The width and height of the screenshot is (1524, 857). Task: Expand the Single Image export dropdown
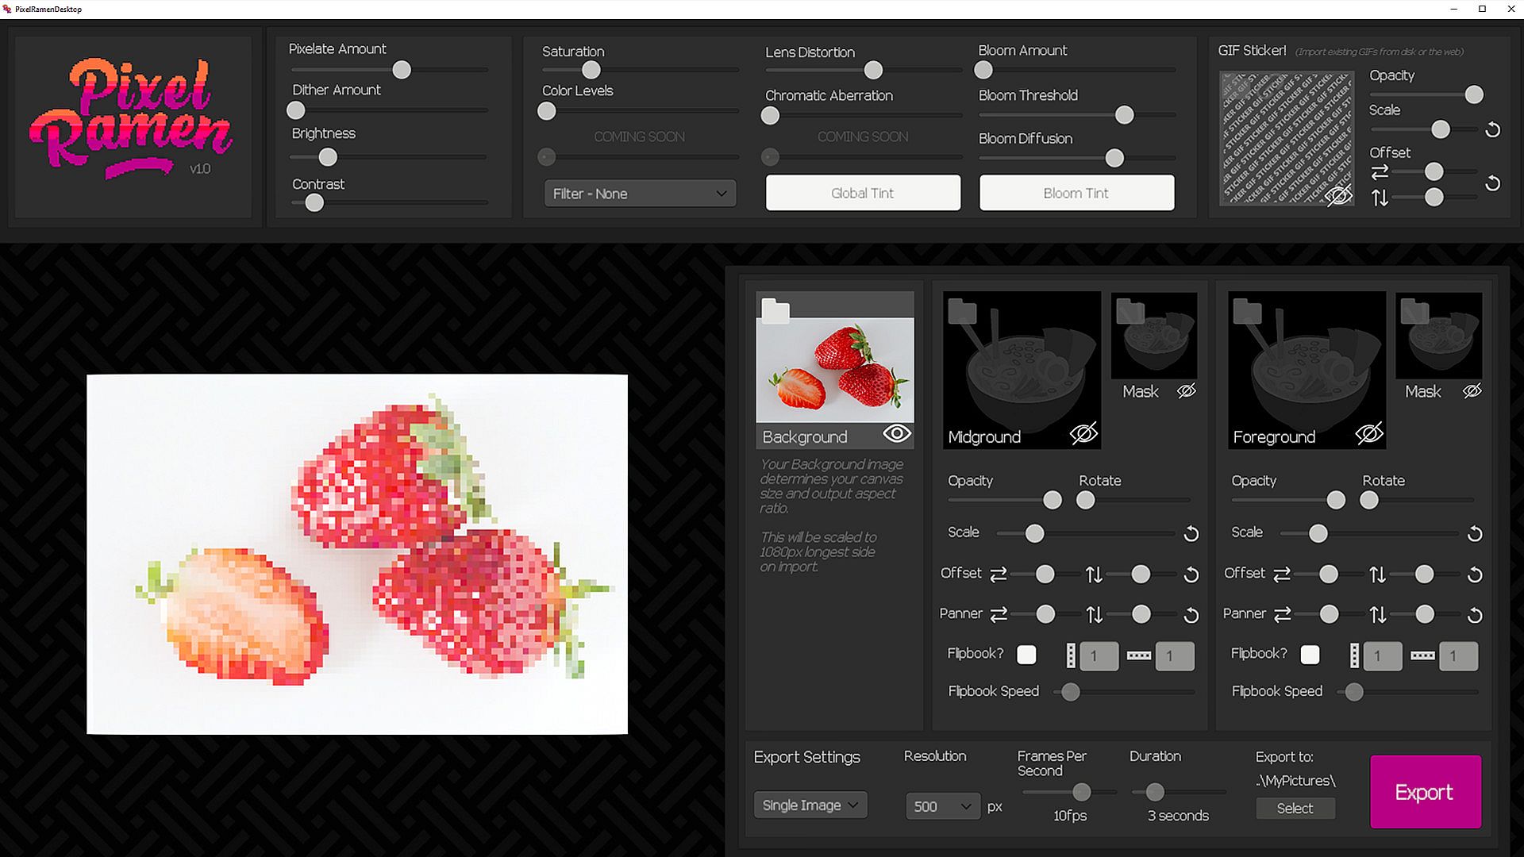tap(810, 805)
